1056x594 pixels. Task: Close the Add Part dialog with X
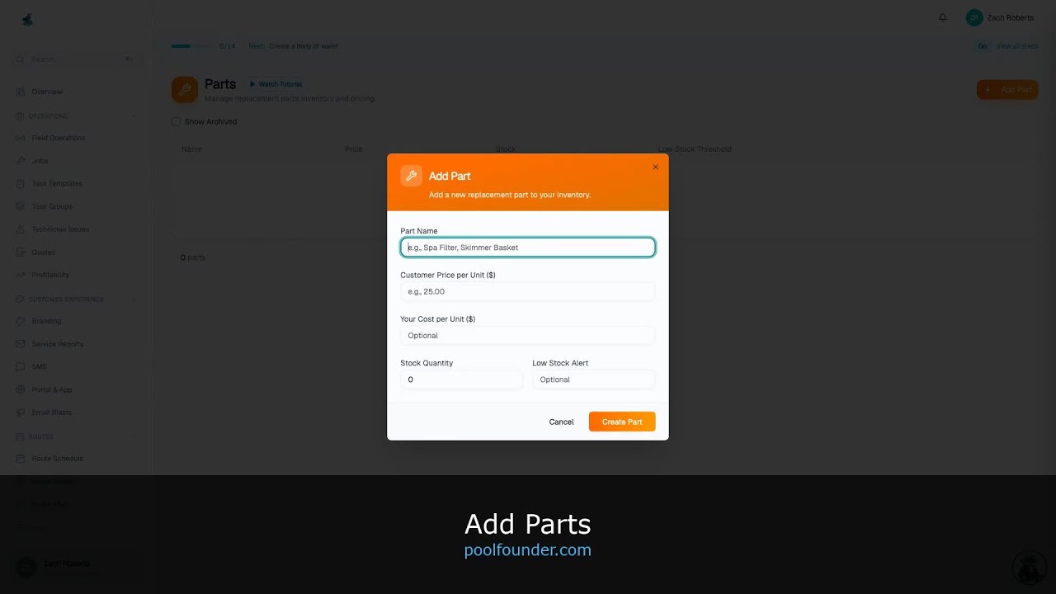(x=656, y=167)
